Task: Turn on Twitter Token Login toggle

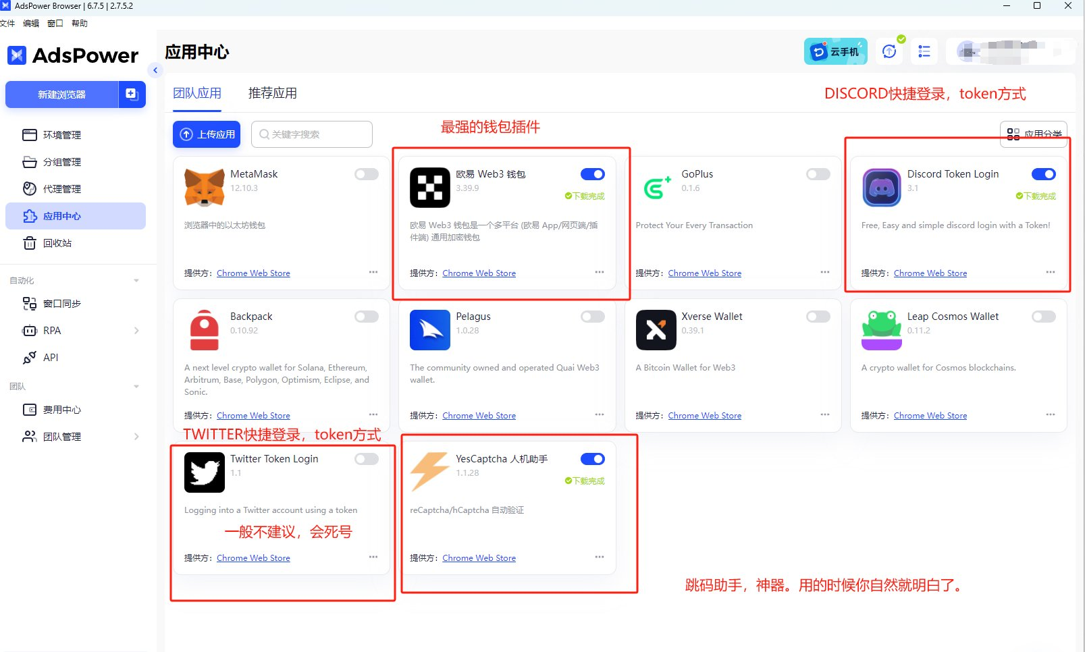Action: pyautogui.click(x=367, y=459)
